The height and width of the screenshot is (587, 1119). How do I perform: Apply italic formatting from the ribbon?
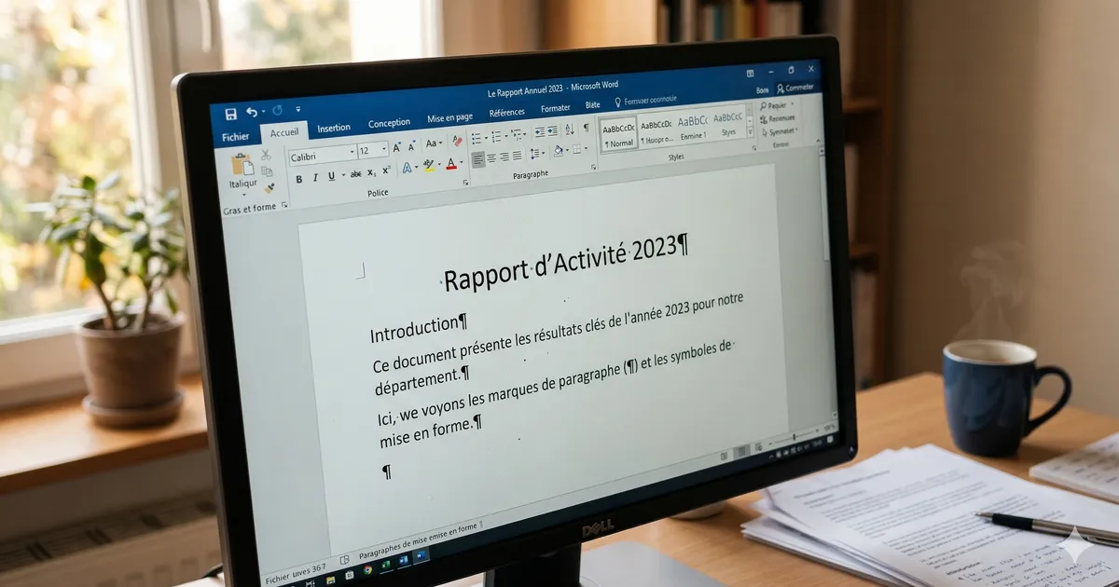(315, 177)
